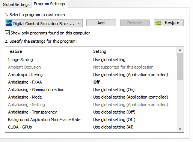Image resolution: width=193 pixels, height=142 pixels.
Task: Select the Program Settings tab
Action: point(49,4)
